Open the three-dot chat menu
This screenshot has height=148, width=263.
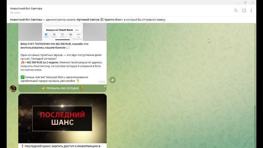(x=251, y=11)
